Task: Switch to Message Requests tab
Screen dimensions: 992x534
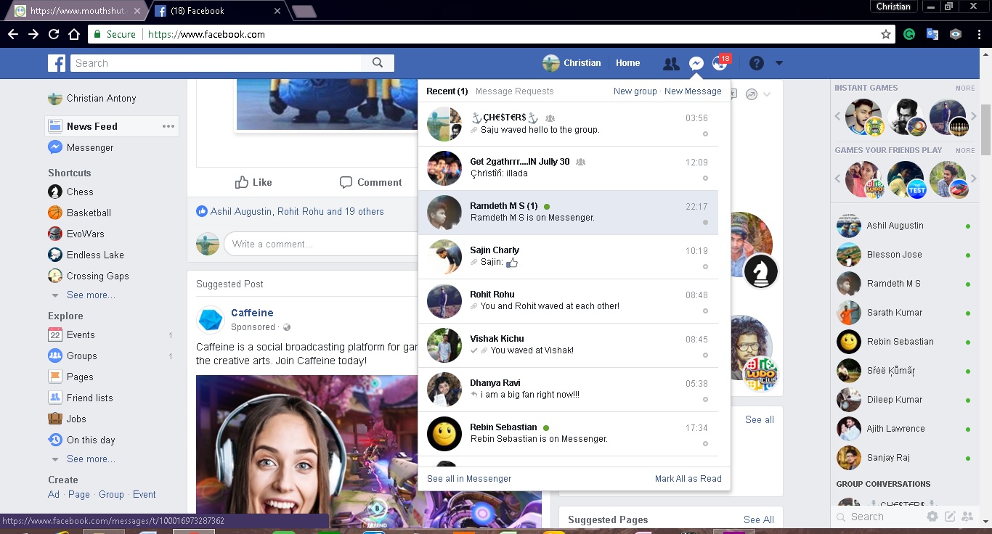Action: (x=514, y=91)
